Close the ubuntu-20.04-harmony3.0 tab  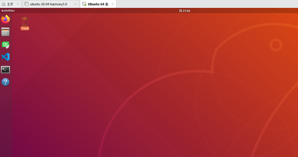76,4
